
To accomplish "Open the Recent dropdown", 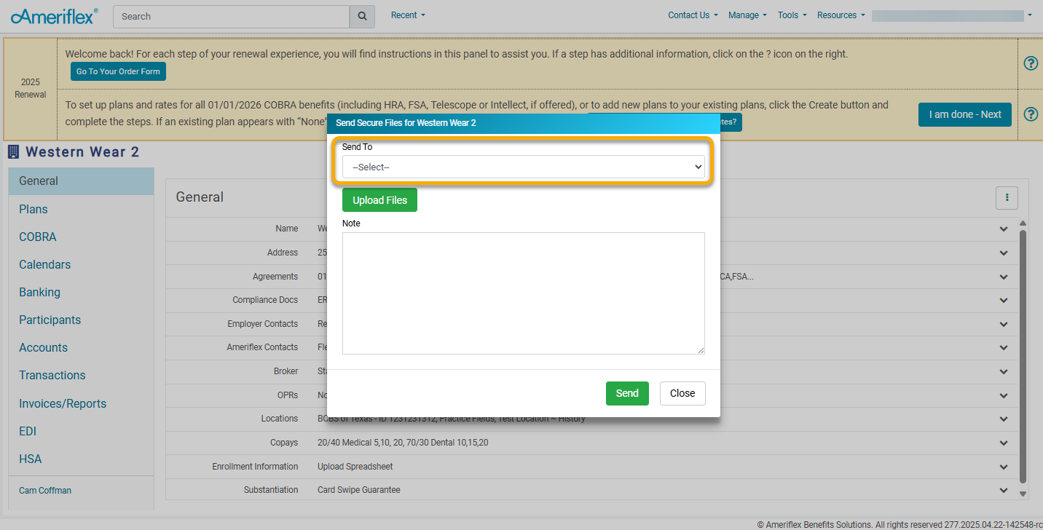I will pyautogui.click(x=408, y=15).
